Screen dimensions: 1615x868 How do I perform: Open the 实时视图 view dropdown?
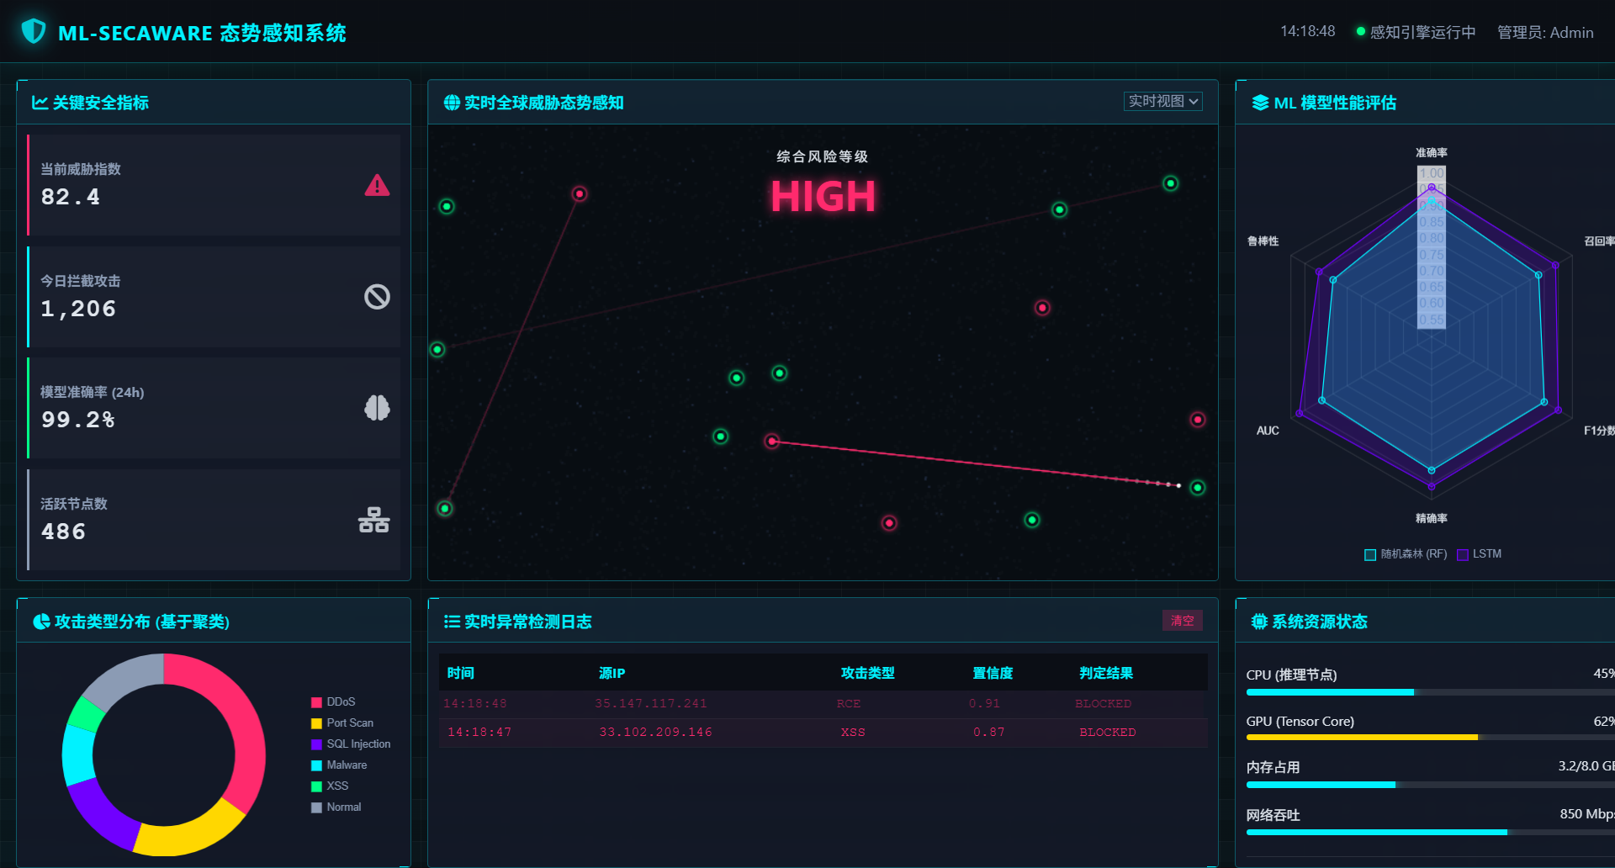click(1162, 101)
